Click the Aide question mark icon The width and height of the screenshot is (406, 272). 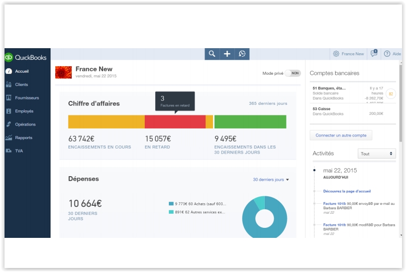[387, 54]
